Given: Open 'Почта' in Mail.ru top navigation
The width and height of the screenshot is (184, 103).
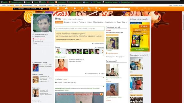Looking at the screenshot, I should coord(9,5).
